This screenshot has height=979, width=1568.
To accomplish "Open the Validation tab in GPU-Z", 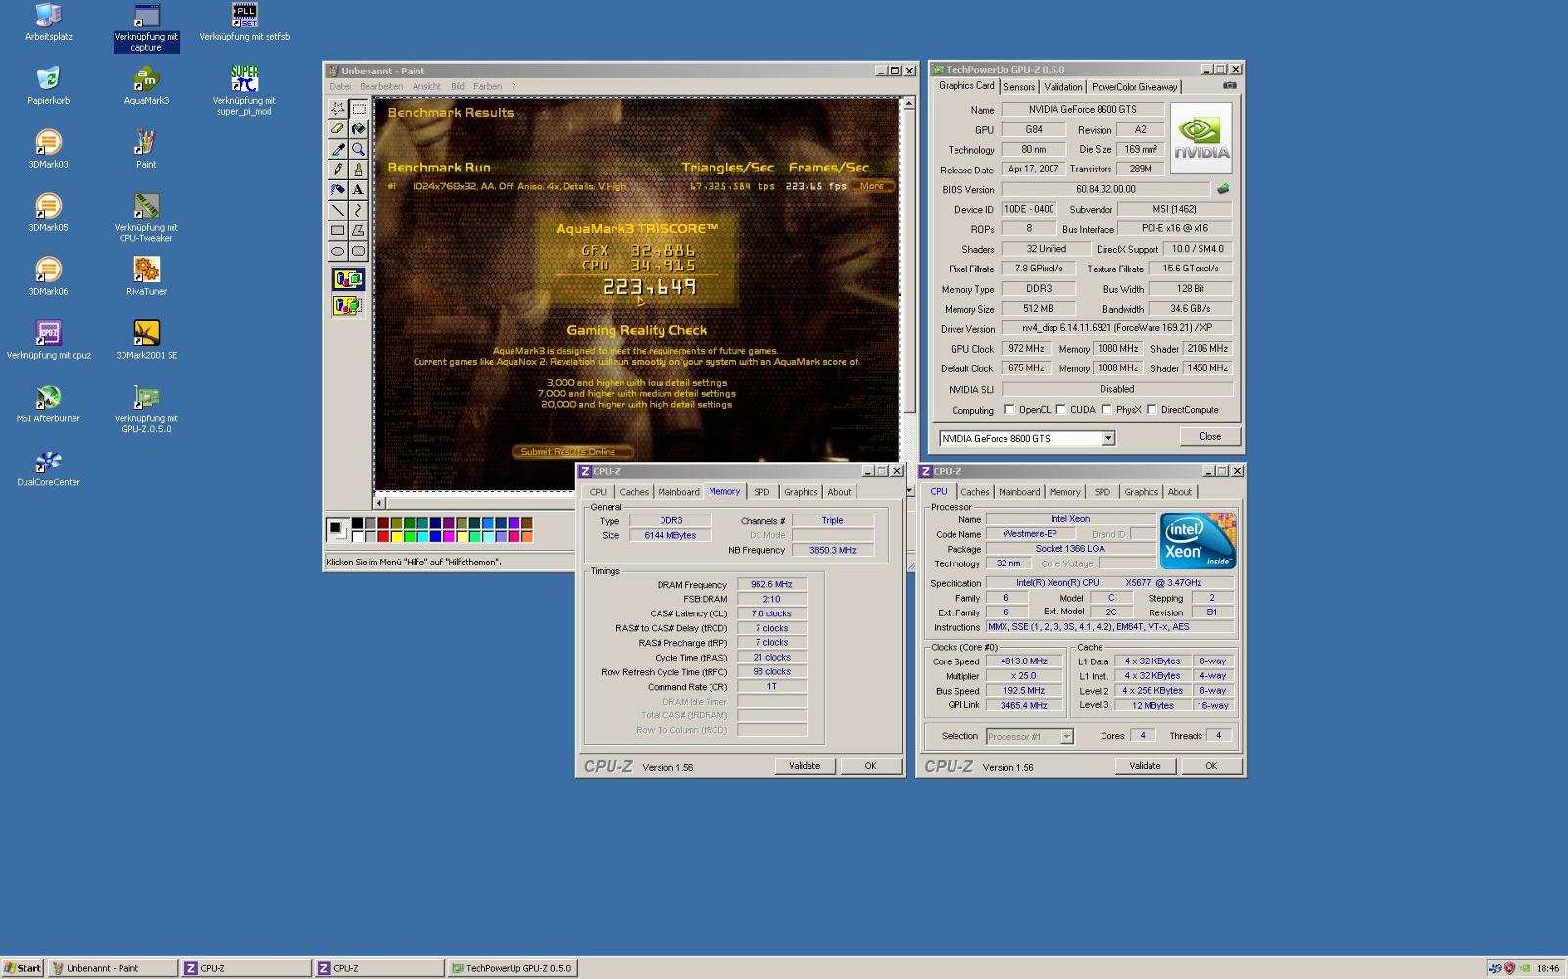I will [1063, 87].
